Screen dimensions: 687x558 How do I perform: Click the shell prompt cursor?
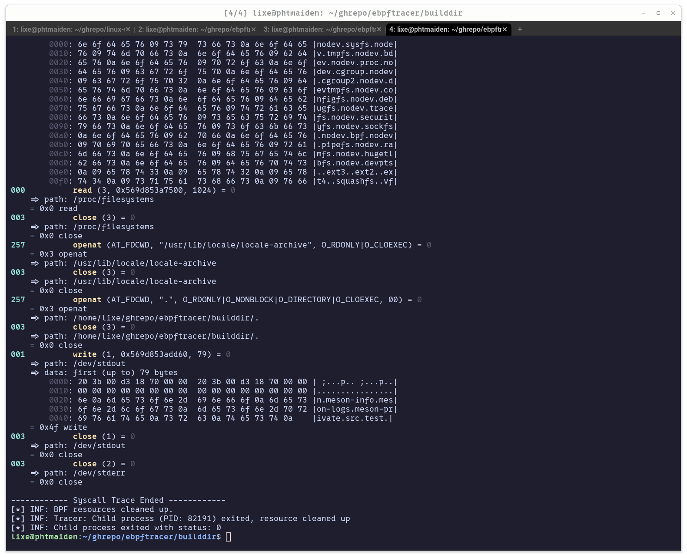pos(229,537)
